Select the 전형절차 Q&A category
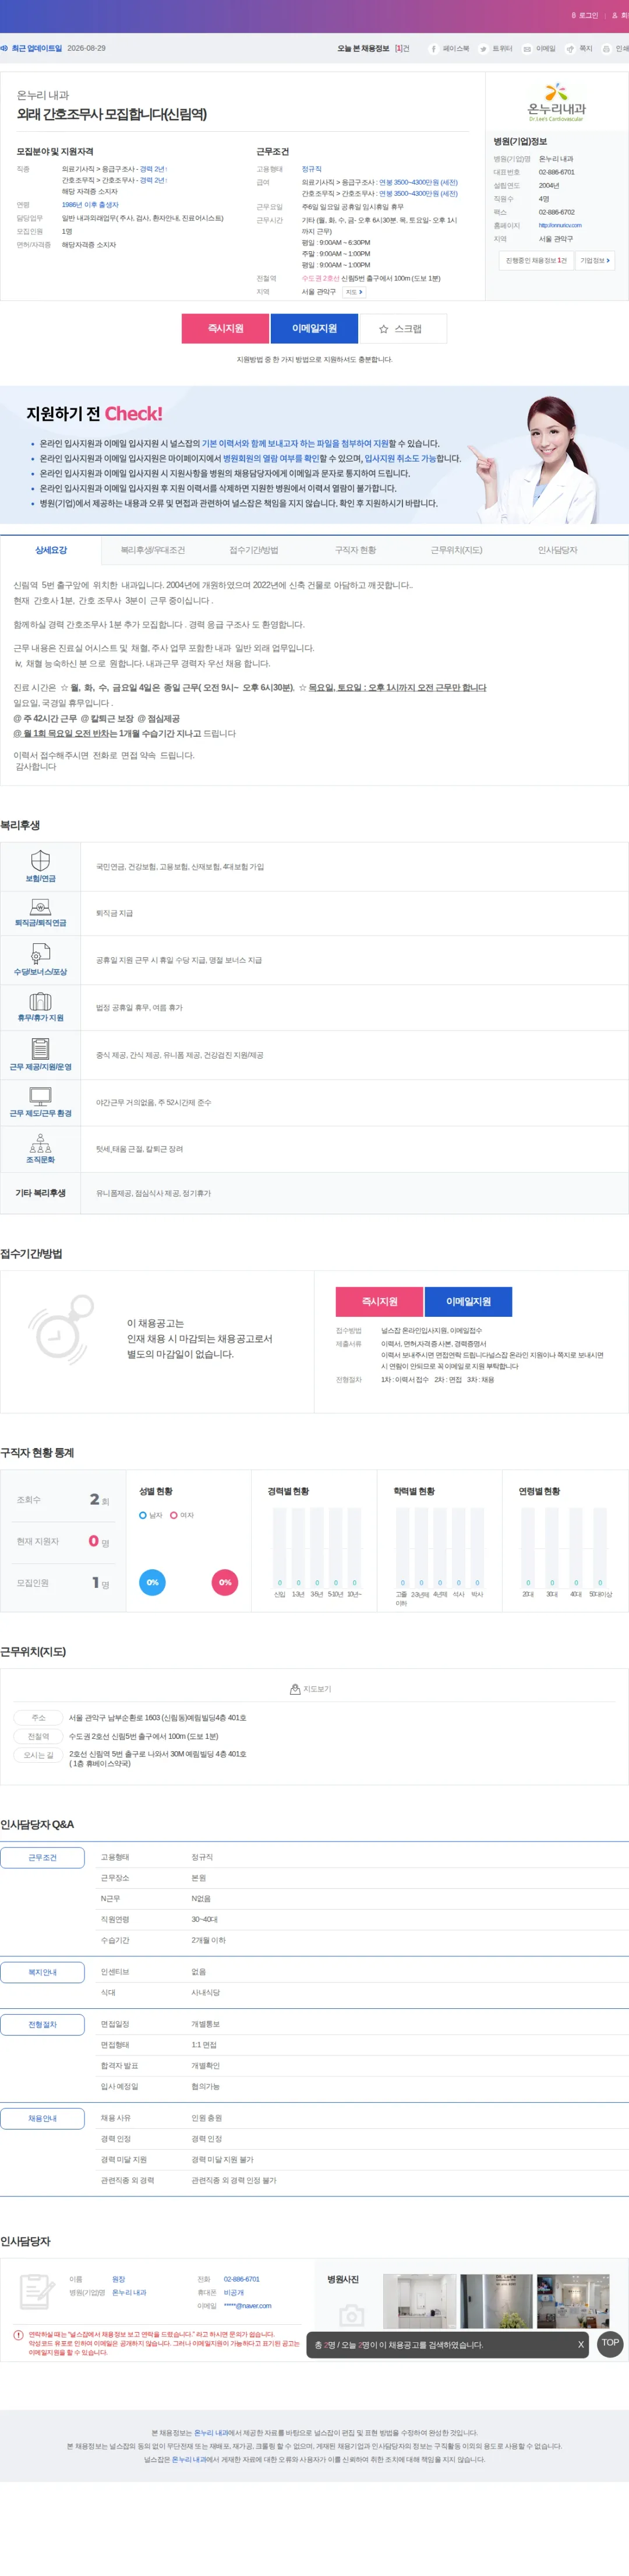Screen dimensions: 629x2576 tap(42, 2024)
